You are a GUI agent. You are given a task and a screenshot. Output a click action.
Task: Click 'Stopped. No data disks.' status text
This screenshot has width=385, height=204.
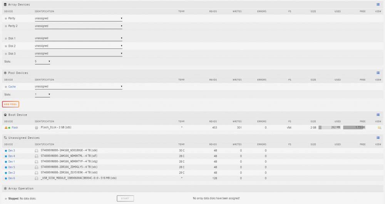22,199
